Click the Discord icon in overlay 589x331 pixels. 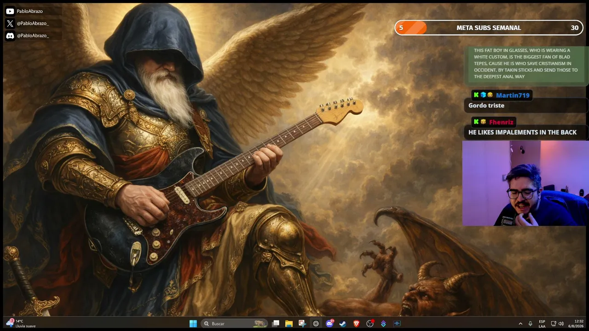[10, 36]
